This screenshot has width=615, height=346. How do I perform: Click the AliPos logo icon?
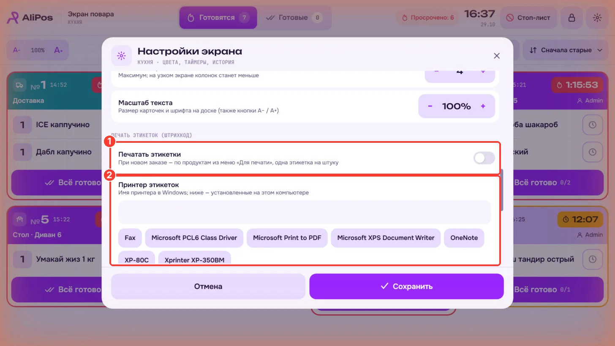click(x=13, y=18)
